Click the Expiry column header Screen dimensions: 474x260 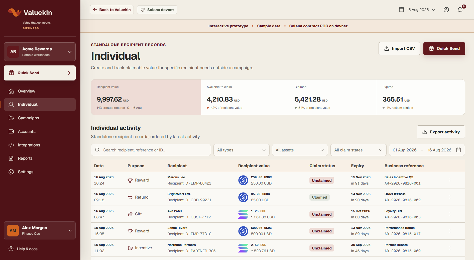tap(358, 166)
